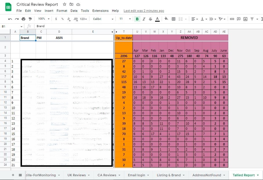Toggle bold formatting
The height and width of the screenshot is (180, 263).
137,19
